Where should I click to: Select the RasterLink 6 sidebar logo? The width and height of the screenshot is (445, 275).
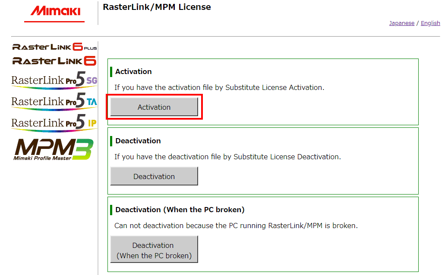coord(54,60)
